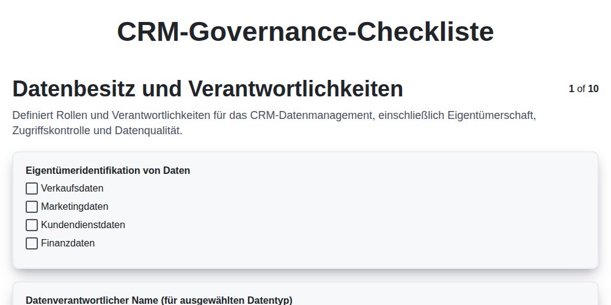Tick the Marketingdaten checkbox
Viewport: 611px width, 305px height.
tap(32, 207)
